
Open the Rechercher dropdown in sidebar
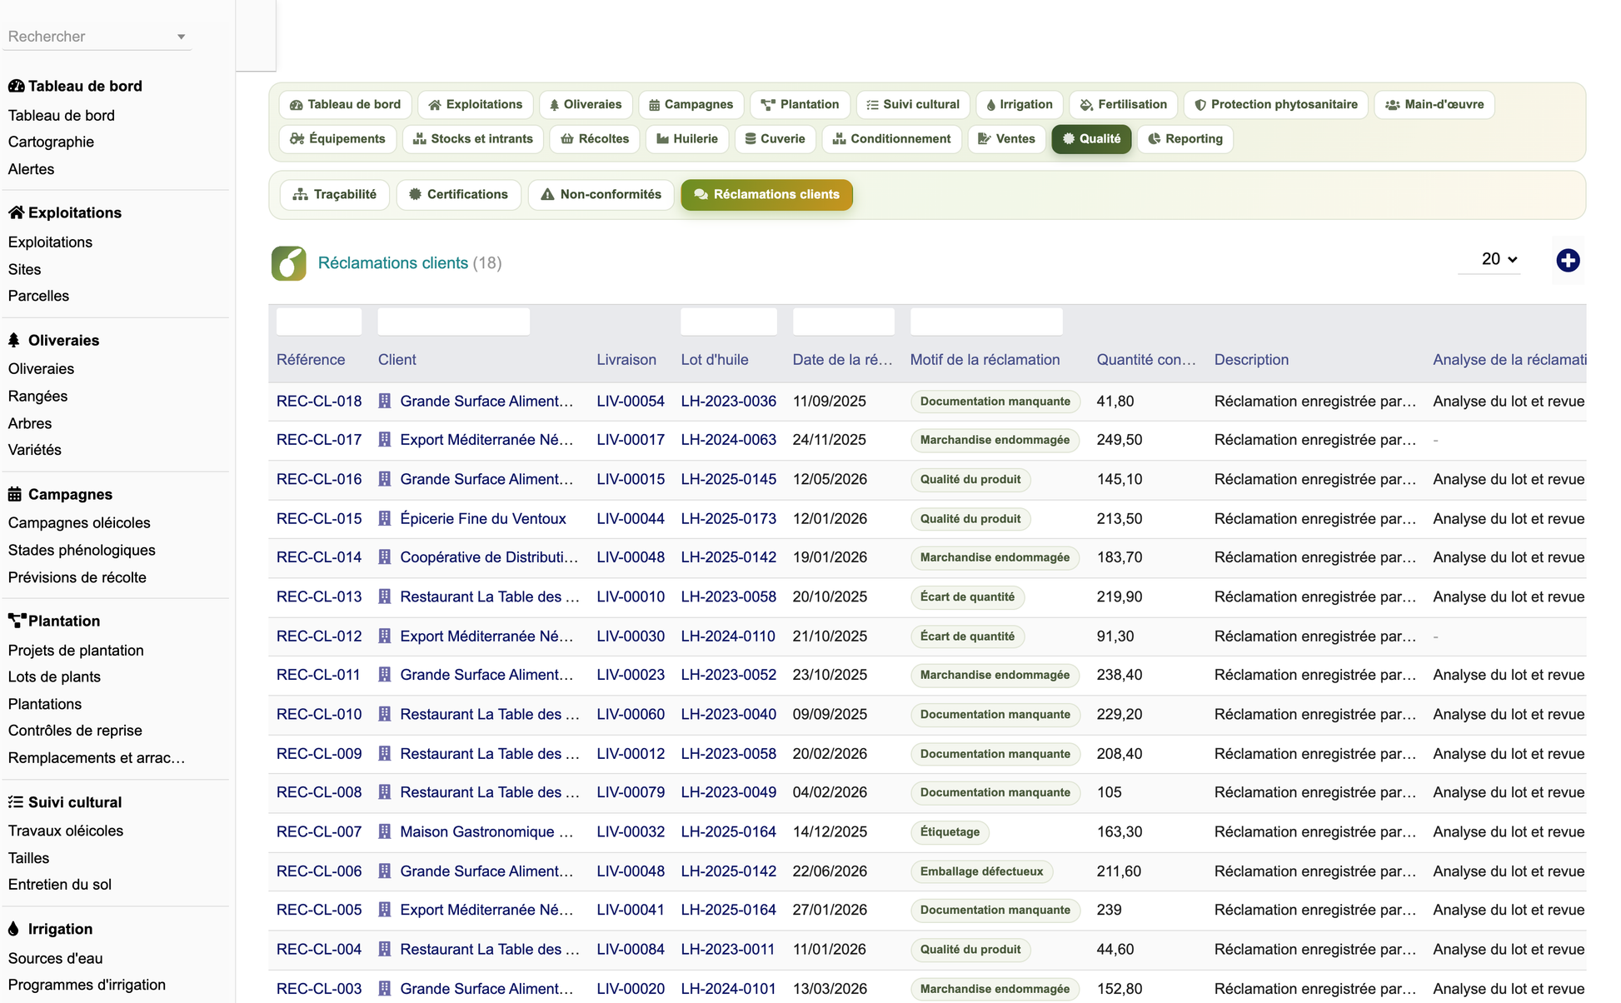[x=97, y=37]
